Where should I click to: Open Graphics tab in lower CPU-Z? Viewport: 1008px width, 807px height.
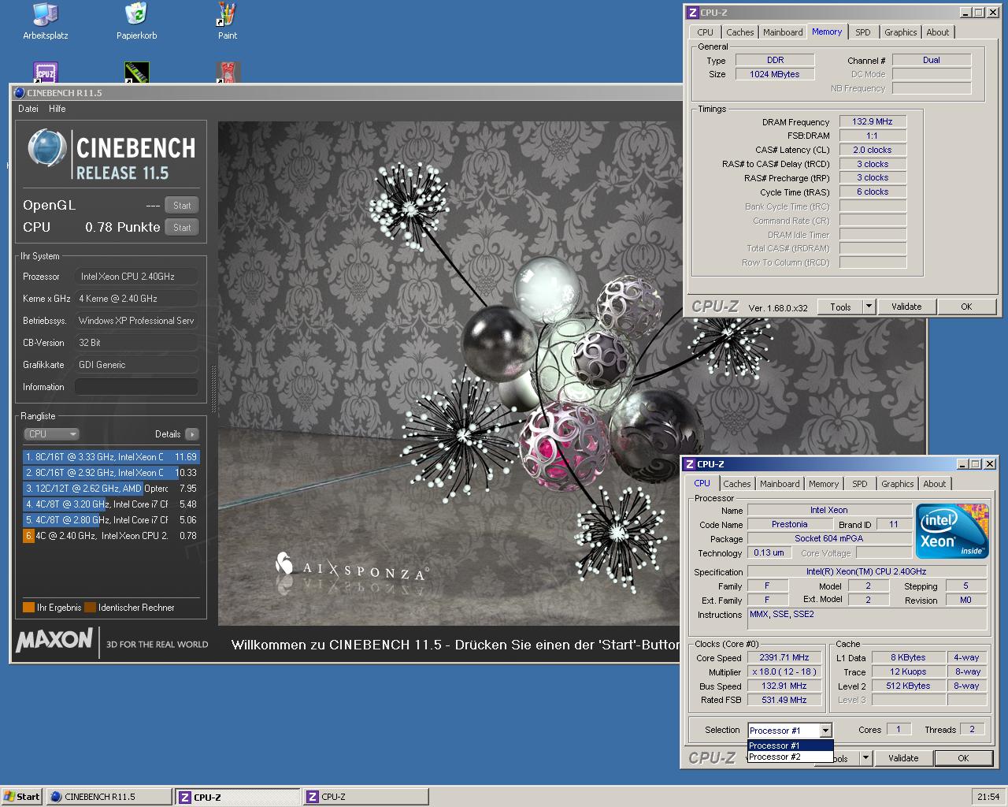897,484
